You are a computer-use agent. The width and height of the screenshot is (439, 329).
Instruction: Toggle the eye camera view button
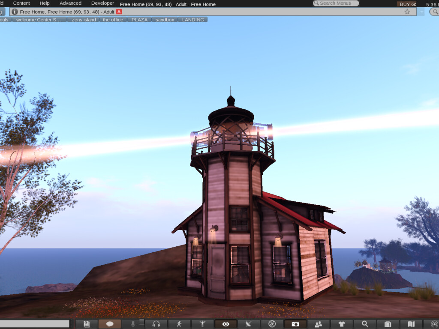coord(226,324)
